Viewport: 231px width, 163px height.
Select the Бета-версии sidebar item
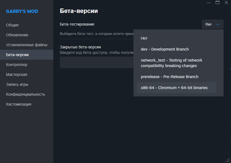17,55
